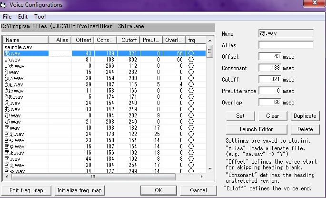
Task: Click the list's scroll up arrow
Action: [x=210, y=41]
